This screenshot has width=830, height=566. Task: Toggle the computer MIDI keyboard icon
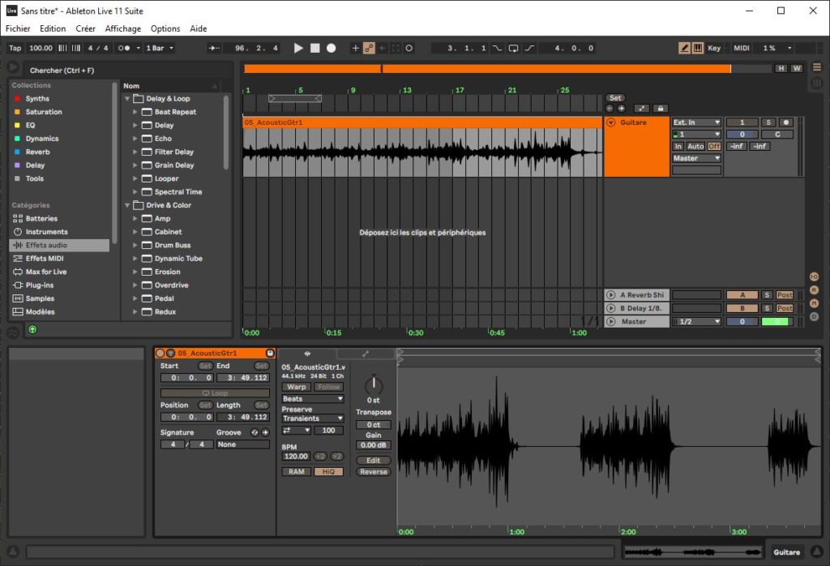coord(698,47)
